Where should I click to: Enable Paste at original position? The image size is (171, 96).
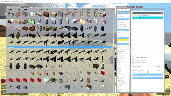pos(133,57)
